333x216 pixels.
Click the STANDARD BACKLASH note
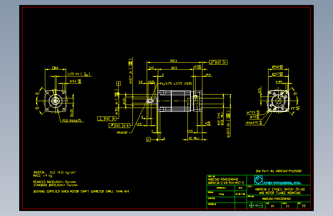coord(55,185)
